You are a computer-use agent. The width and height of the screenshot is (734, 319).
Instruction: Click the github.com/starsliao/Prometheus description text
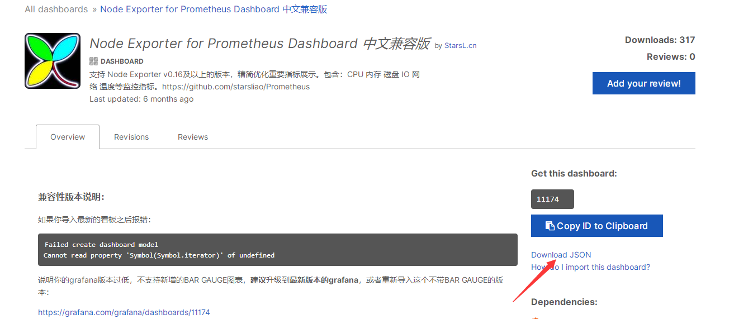[236, 87]
